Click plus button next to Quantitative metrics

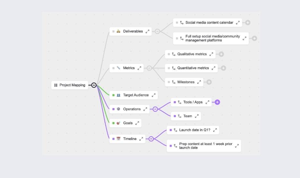pyautogui.click(x=223, y=68)
